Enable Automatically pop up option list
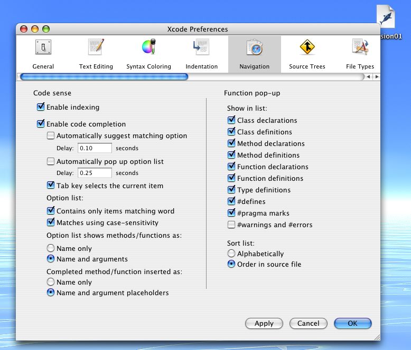The image size is (411, 350). click(x=51, y=161)
